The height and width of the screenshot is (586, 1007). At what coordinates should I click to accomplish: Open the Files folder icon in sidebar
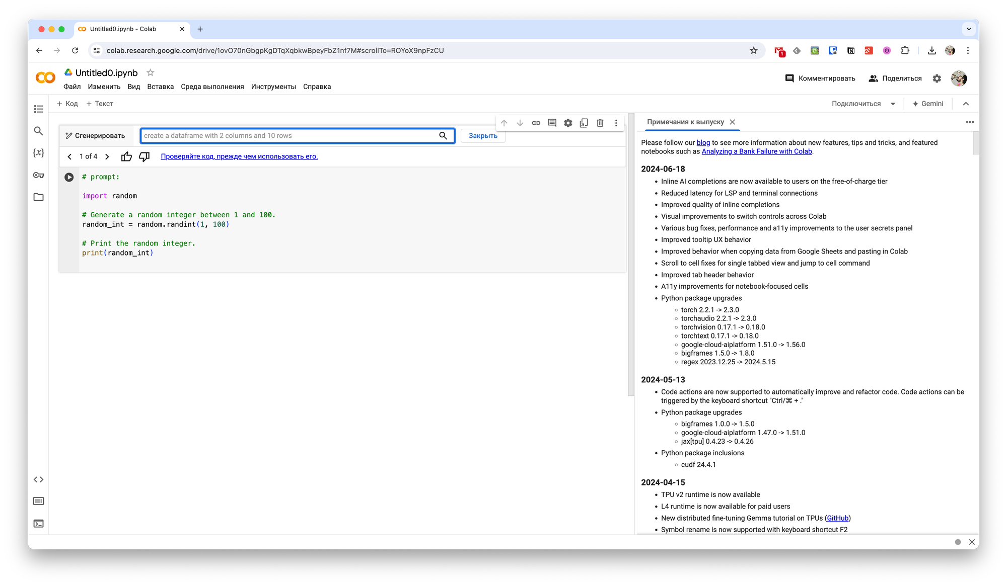(x=38, y=197)
